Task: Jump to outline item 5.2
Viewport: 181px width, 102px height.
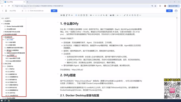Action: [14, 48]
